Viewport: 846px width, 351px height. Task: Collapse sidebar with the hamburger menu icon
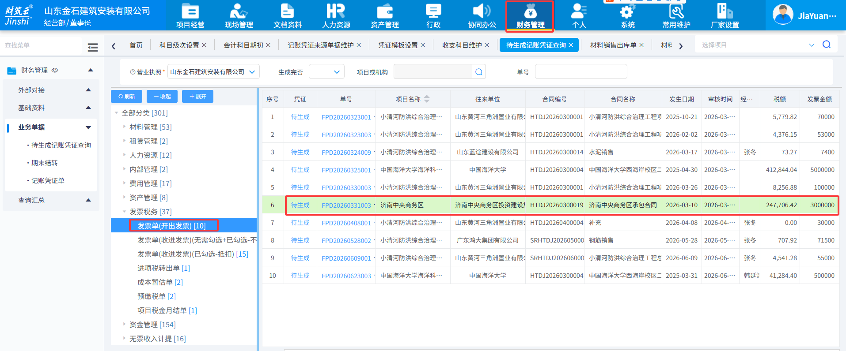pos(93,47)
